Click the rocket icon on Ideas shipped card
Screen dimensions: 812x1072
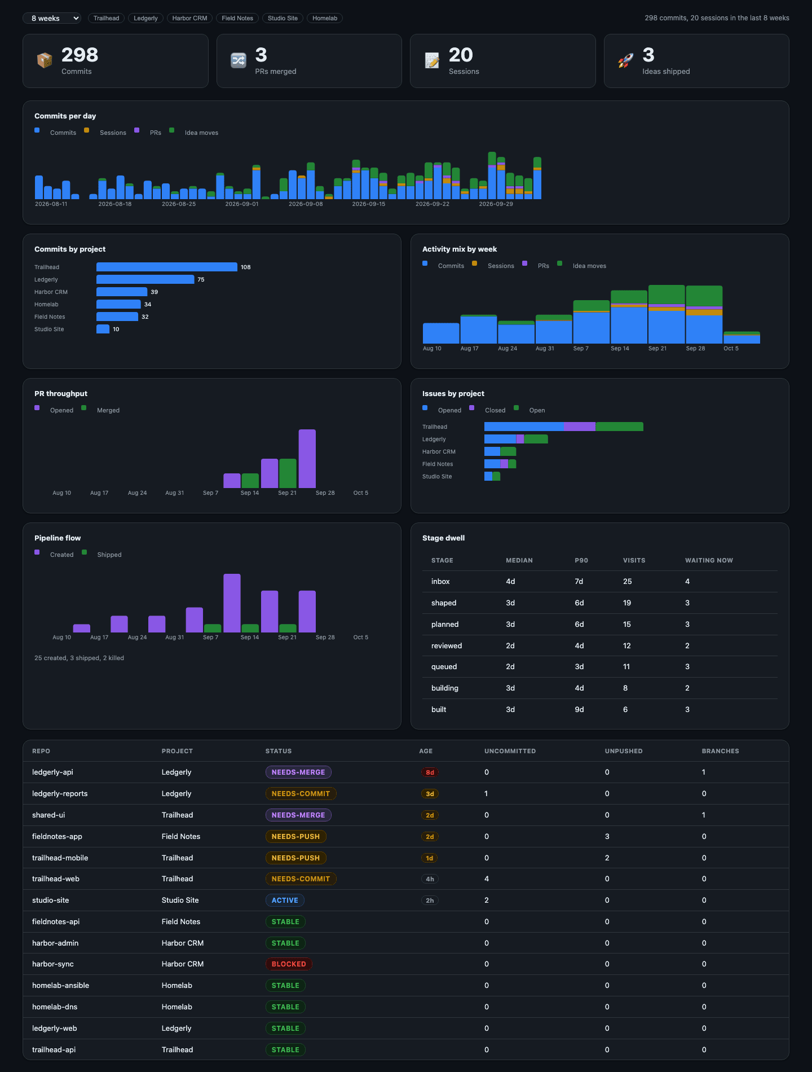[x=626, y=60]
